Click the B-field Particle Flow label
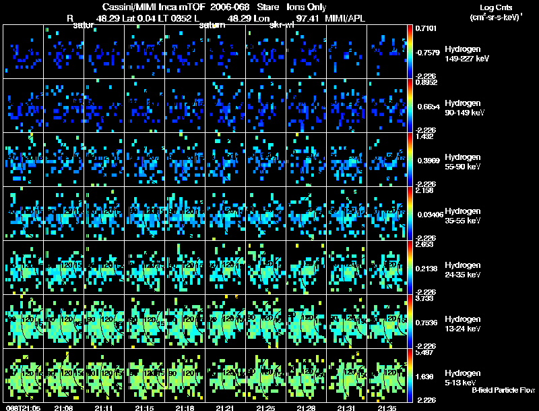Image resolution: width=539 pixels, height=411 pixels. tap(503, 390)
